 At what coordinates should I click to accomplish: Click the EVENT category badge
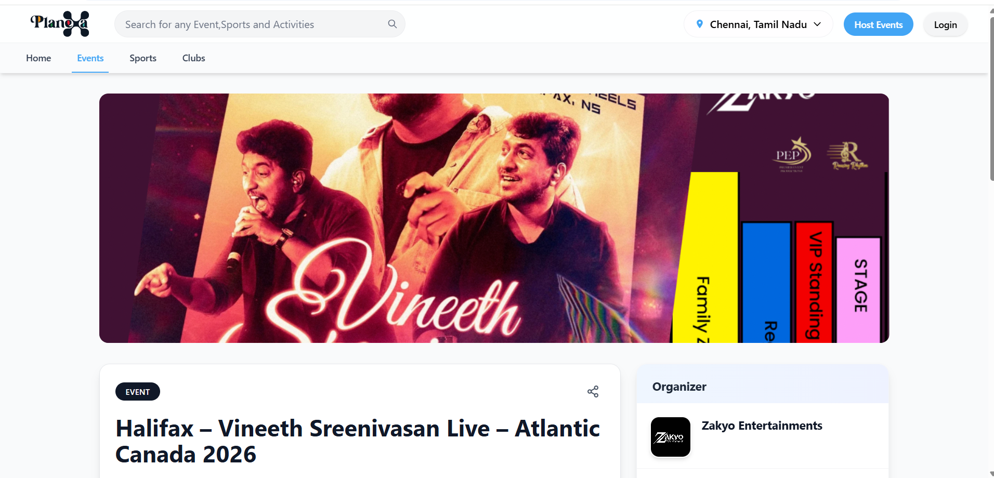tap(138, 392)
